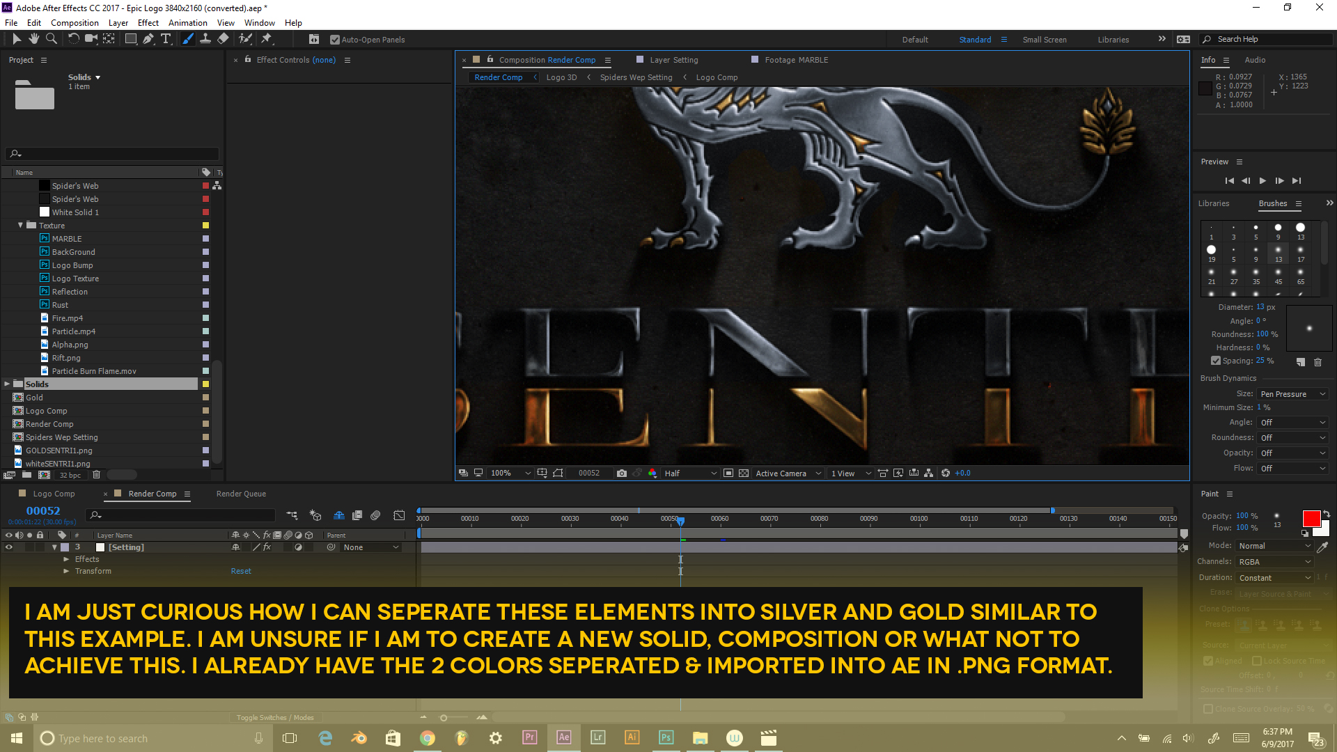
Task: Click the timeline current time indicator
Action: [x=680, y=520]
